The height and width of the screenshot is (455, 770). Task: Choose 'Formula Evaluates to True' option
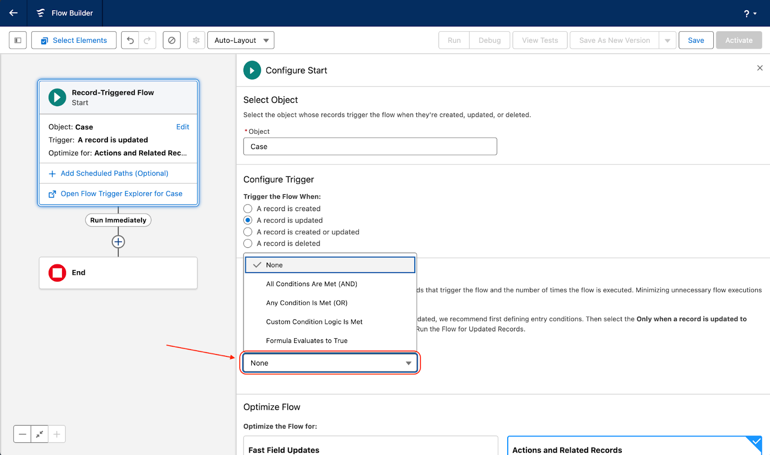pyautogui.click(x=307, y=341)
